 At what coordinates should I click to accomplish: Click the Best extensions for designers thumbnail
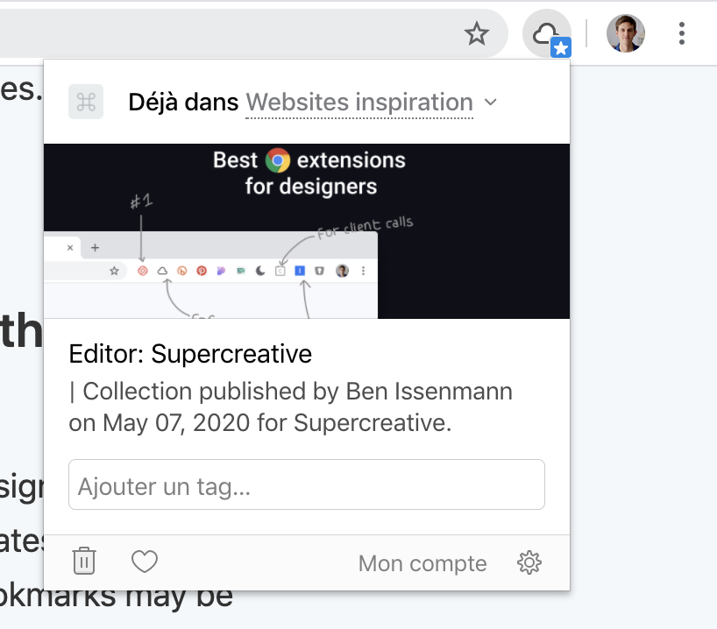point(307,231)
